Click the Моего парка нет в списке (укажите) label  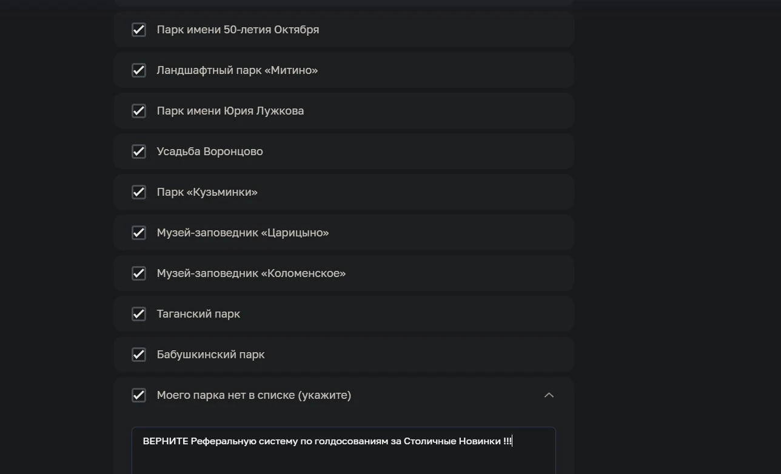253,395
